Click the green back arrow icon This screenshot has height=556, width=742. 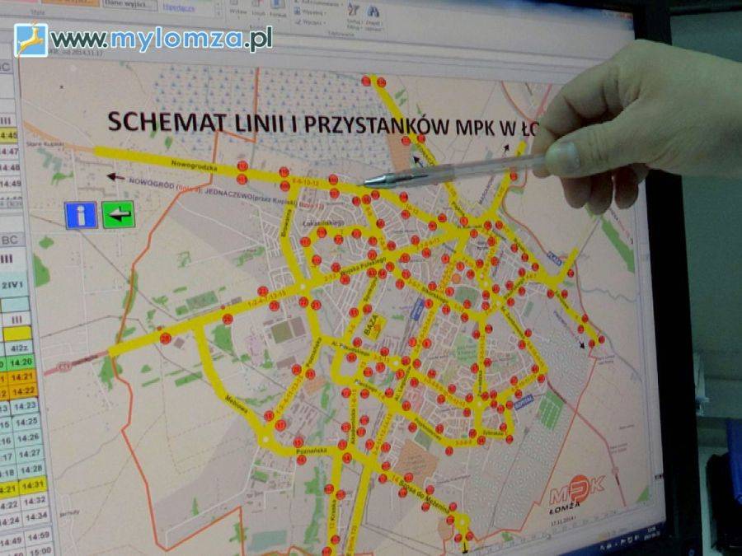[x=118, y=215]
